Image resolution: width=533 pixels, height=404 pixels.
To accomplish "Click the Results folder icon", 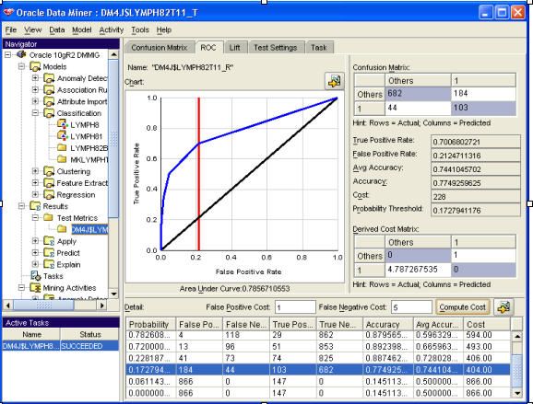I will (35, 206).
